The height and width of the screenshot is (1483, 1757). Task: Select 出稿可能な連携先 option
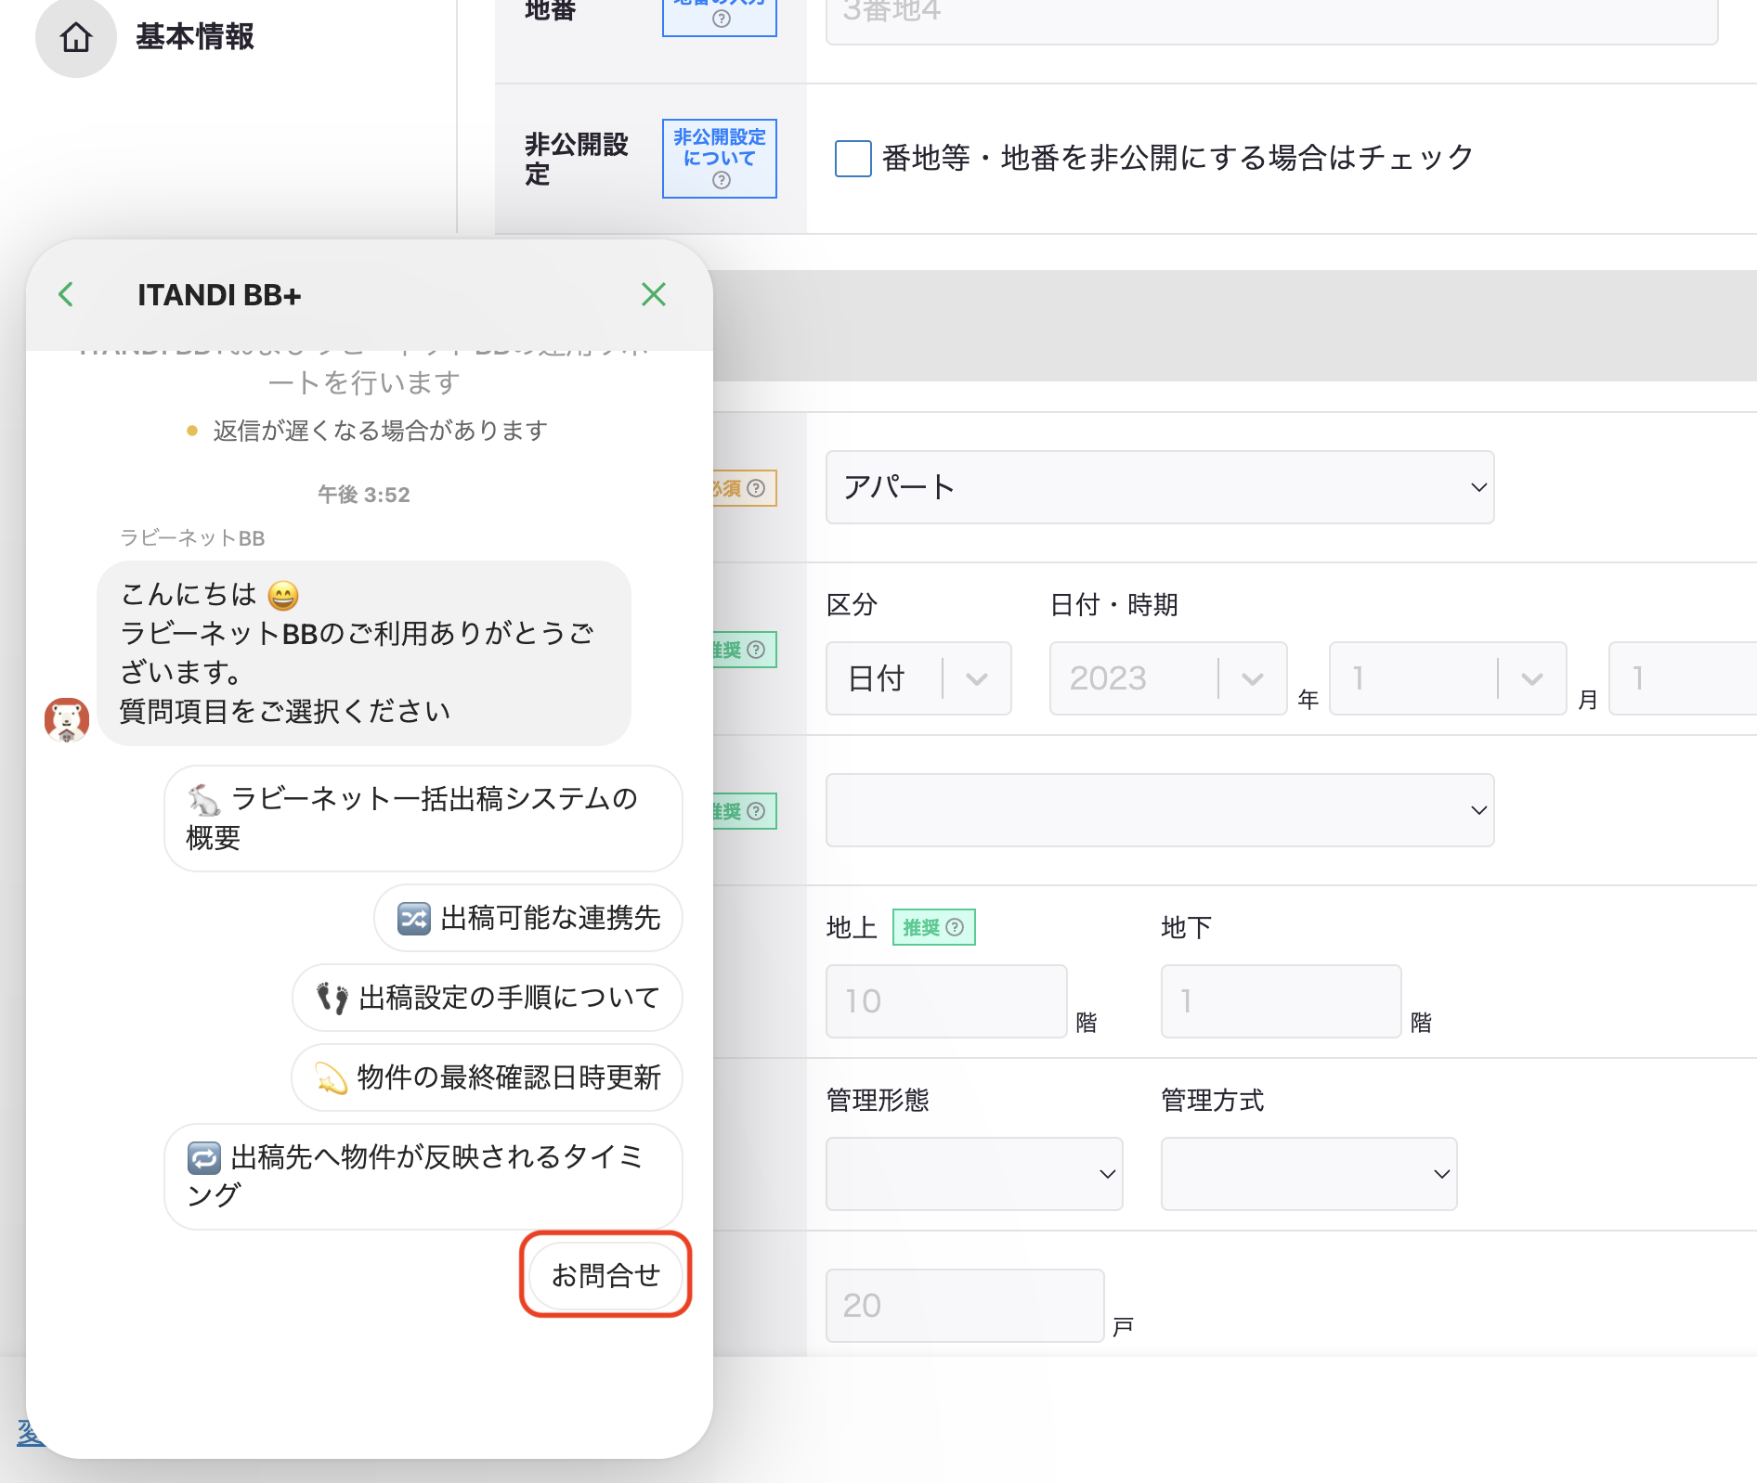click(x=528, y=918)
